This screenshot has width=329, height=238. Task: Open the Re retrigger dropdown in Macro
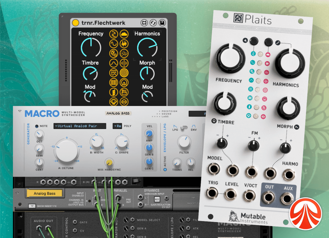(x=117, y=126)
